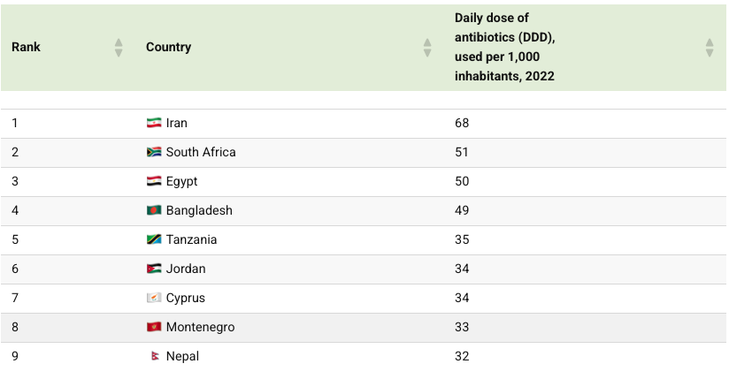Sort by daily antibiotics dose arrows
The height and width of the screenshot is (379, 729).
(709, 48)
